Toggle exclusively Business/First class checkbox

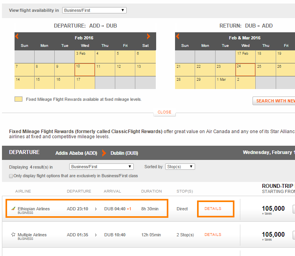pos(11,176)
